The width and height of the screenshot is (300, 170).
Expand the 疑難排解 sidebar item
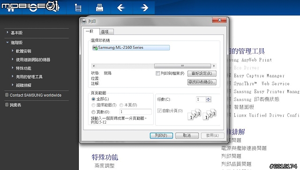13,85
